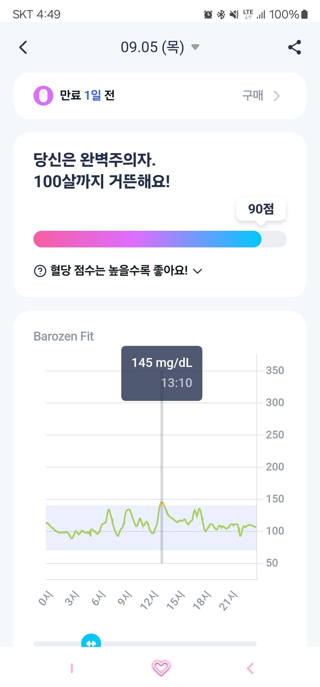Click the question mark help icon
320x687 pixels.
click(40, 271)
